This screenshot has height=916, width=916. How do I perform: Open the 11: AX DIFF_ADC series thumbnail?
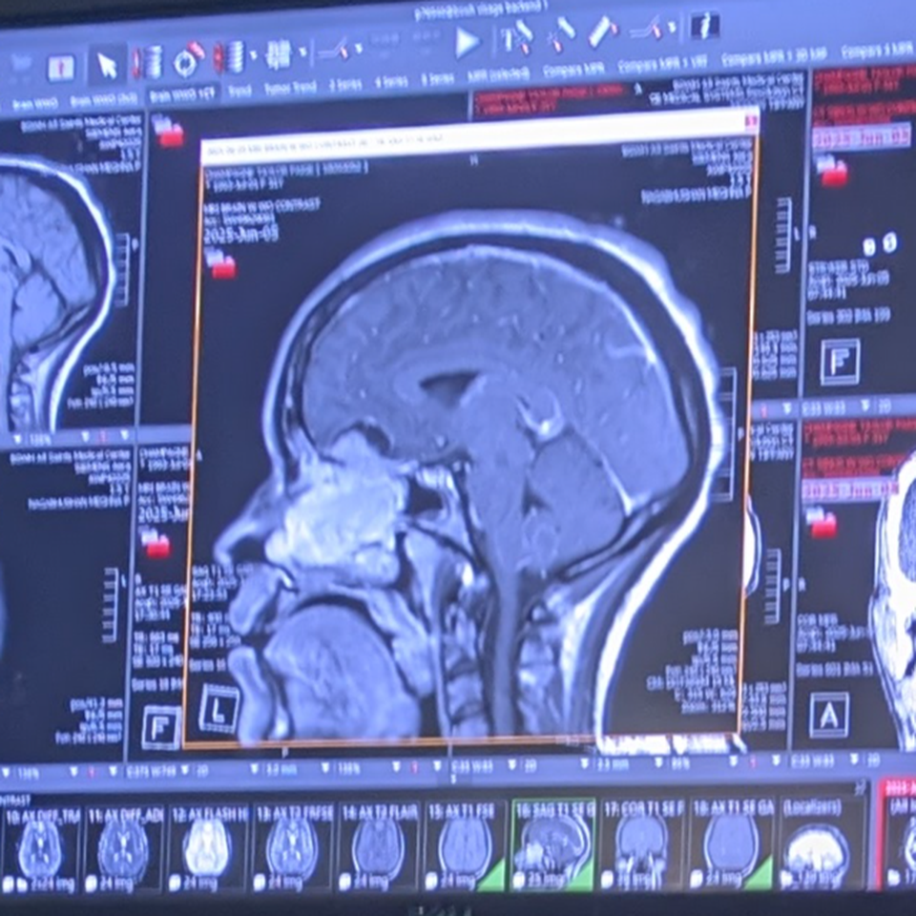tap(124, 848)
